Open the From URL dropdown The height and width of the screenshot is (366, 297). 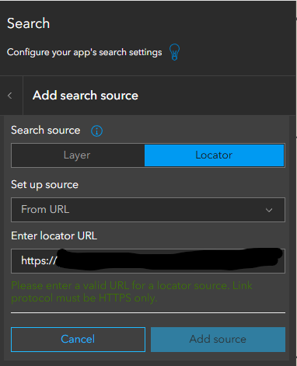148,210
